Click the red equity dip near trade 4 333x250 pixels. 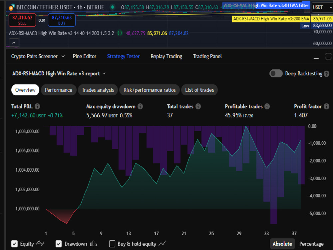[67, 223]
